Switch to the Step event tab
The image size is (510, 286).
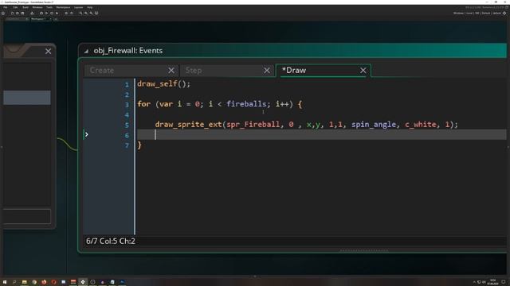point(194,71)
